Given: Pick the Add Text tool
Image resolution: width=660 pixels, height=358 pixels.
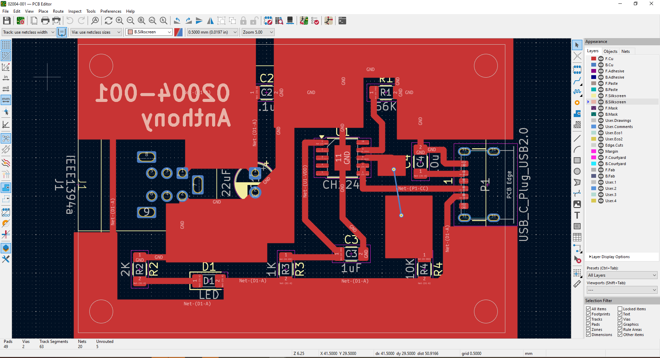Looking at the screenshot, I should tap(577, 215).
